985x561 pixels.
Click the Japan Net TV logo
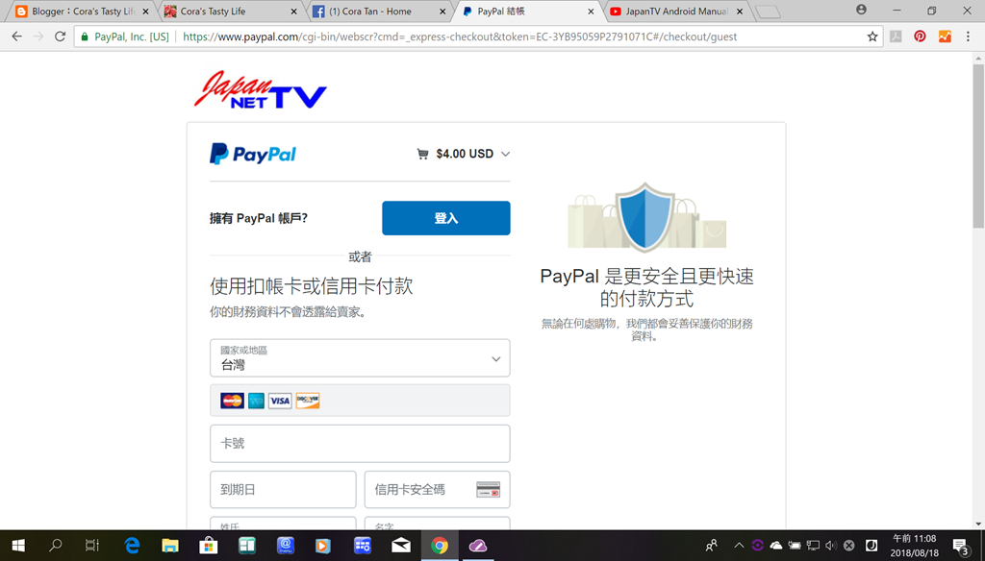pos(260,89)
